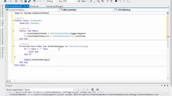172x96 pixels.
Task: Toggle word wrap in the Output panel
Action: 97,90
